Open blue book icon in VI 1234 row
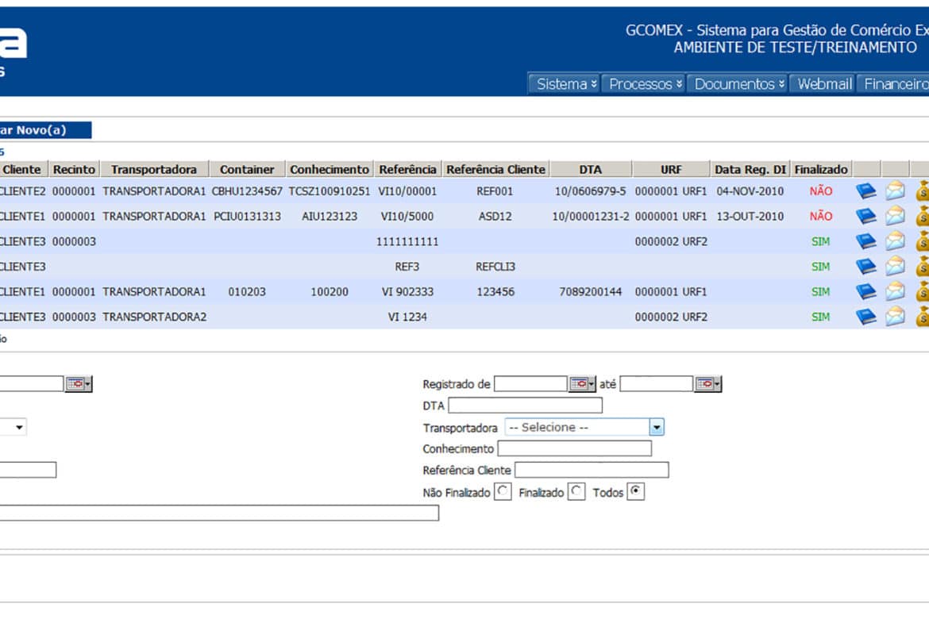929x619 pixels. coord(866,317)
